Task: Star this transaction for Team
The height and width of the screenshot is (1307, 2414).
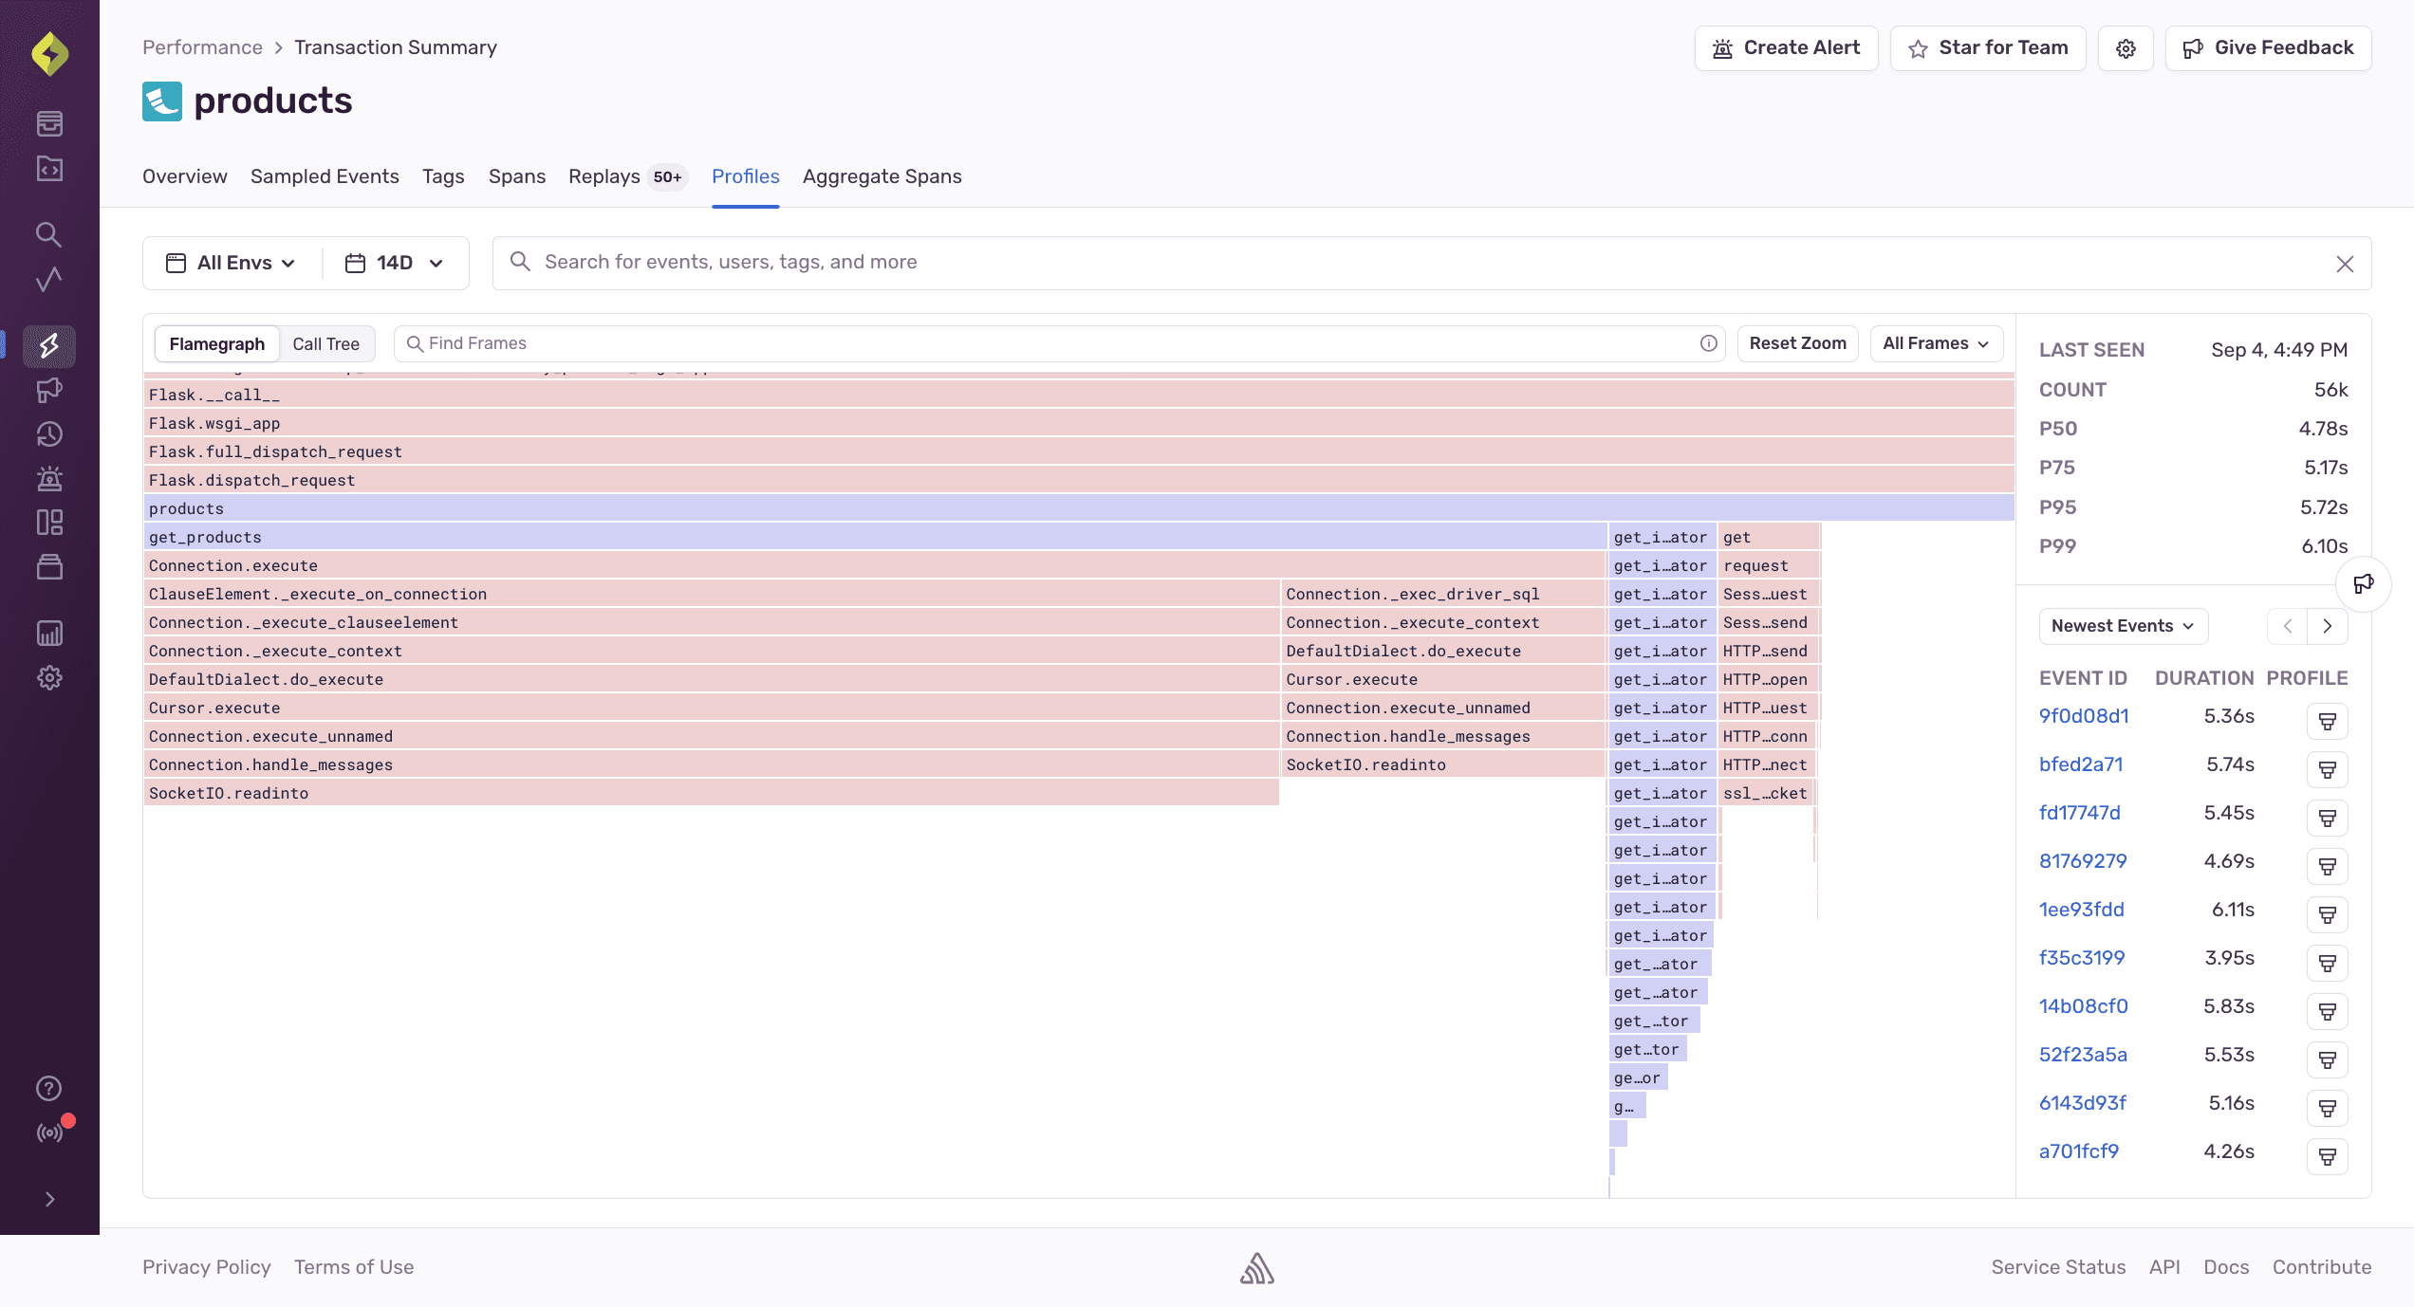Action: click(x=1987, y=47)
